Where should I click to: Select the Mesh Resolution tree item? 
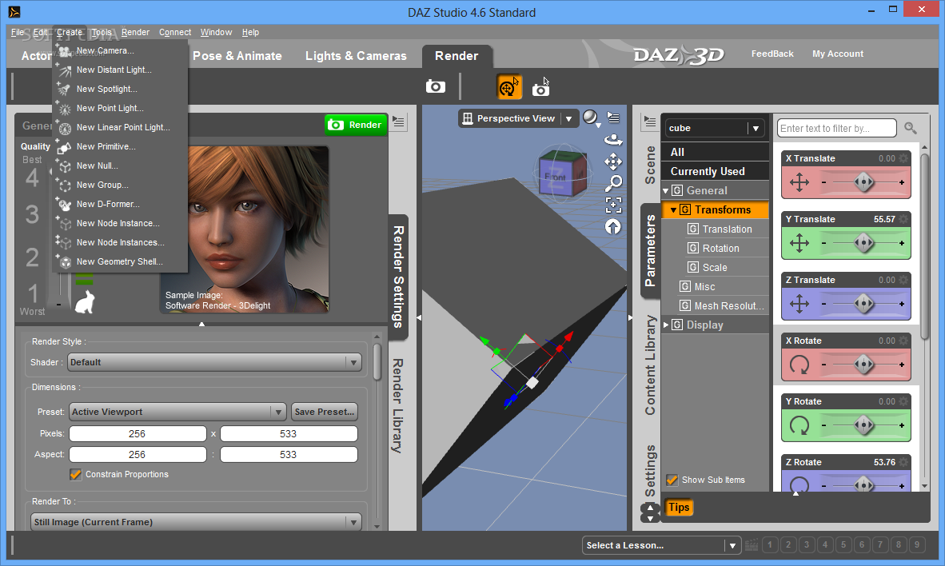click(723, 305)
